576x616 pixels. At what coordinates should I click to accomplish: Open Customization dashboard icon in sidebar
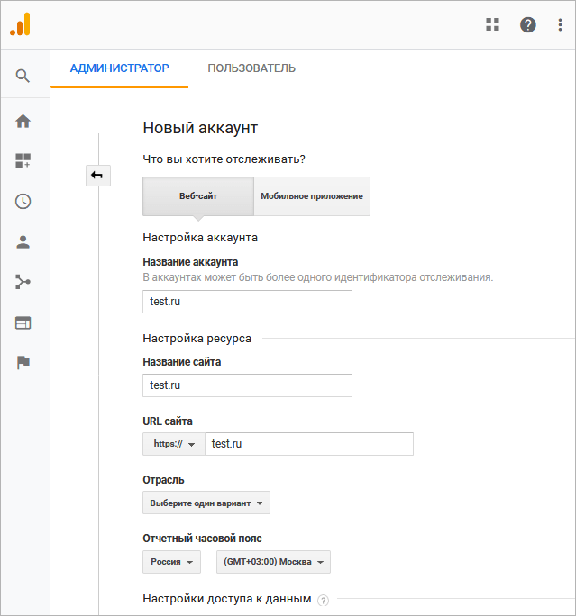point(23,160)
